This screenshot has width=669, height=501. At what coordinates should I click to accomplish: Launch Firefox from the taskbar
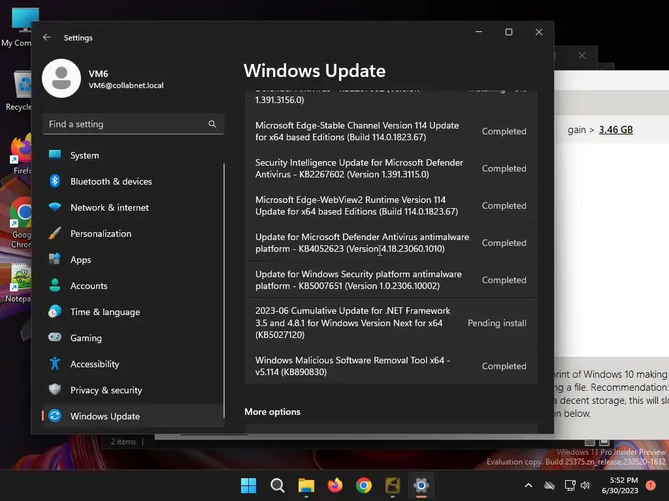pyautogui.click(x=335, y=485)
